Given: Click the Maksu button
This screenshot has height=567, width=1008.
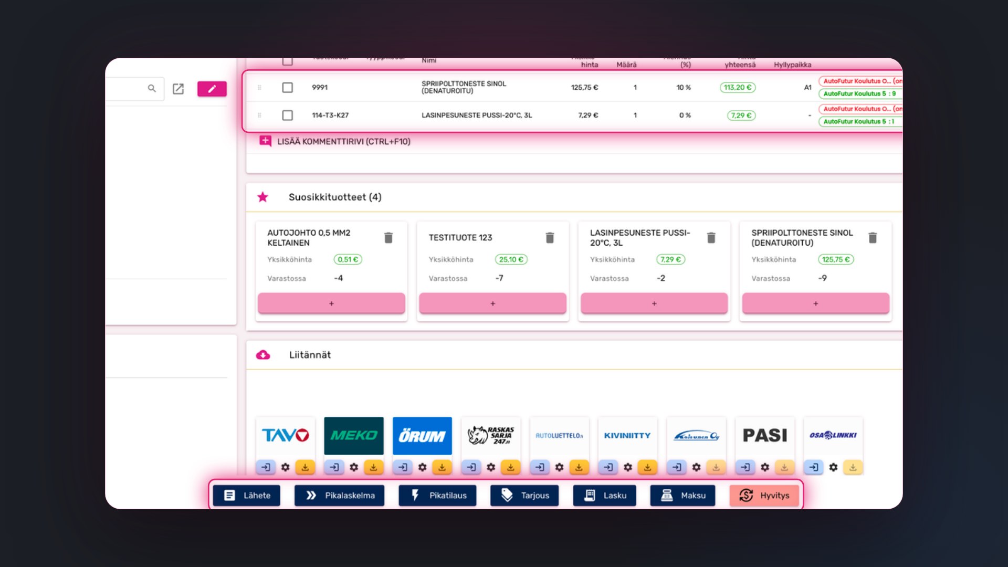Looking at the screenshot, I should click(x=682, y=496).
